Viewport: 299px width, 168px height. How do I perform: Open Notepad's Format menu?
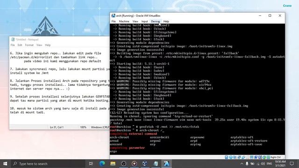tap(29, 45)
